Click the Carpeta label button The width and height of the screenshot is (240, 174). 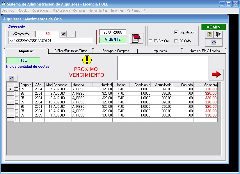coord(22,34)
